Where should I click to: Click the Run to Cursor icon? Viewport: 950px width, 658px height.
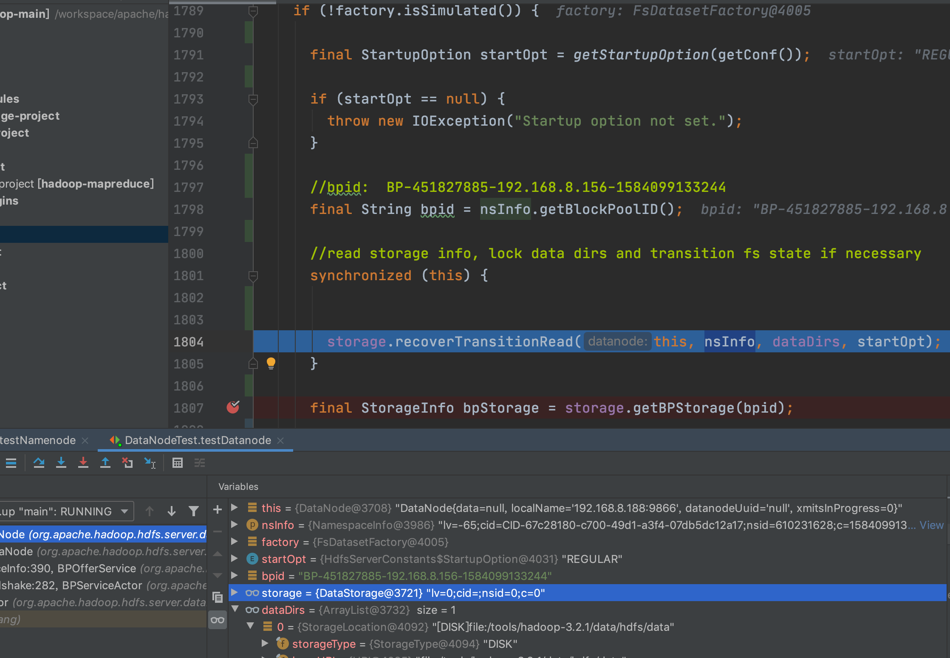pos(150,463)
